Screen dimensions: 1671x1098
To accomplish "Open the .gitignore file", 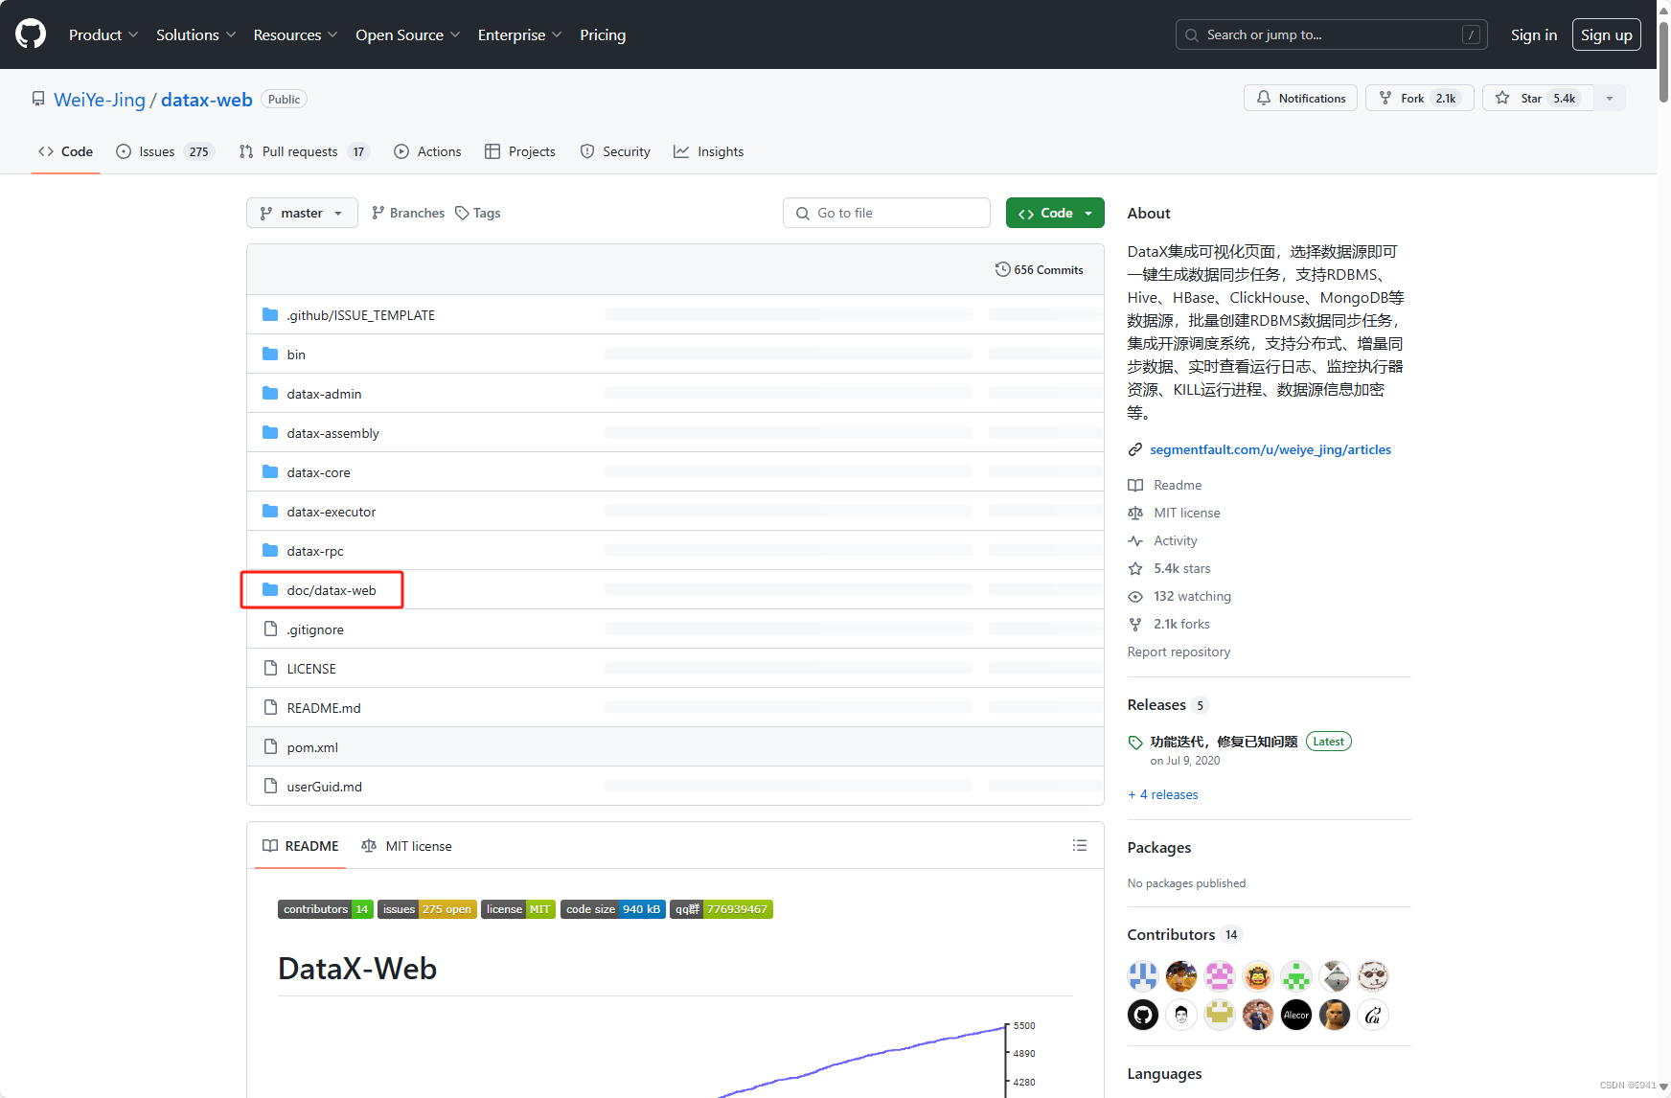I will pyautogui.click(x=314, y=629).
